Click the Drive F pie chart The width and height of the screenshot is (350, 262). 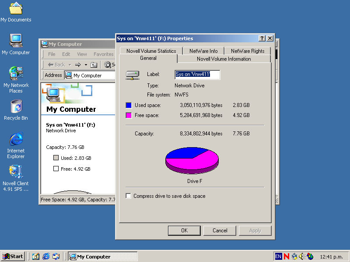tap(192, 160)
